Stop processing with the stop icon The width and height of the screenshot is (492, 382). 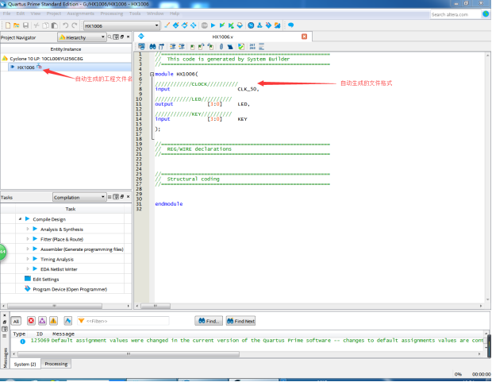pos(204,25)
